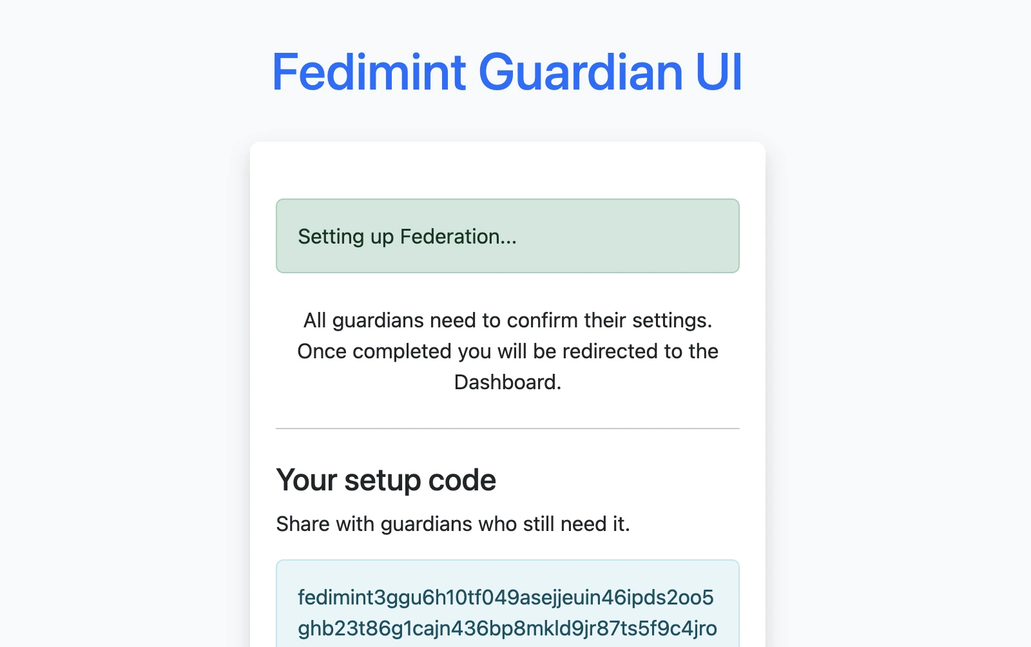Viewport: 1031px width, 647px height.
Task: Click the setup code starting with fedimint3ggu
Action: [506, 598]
